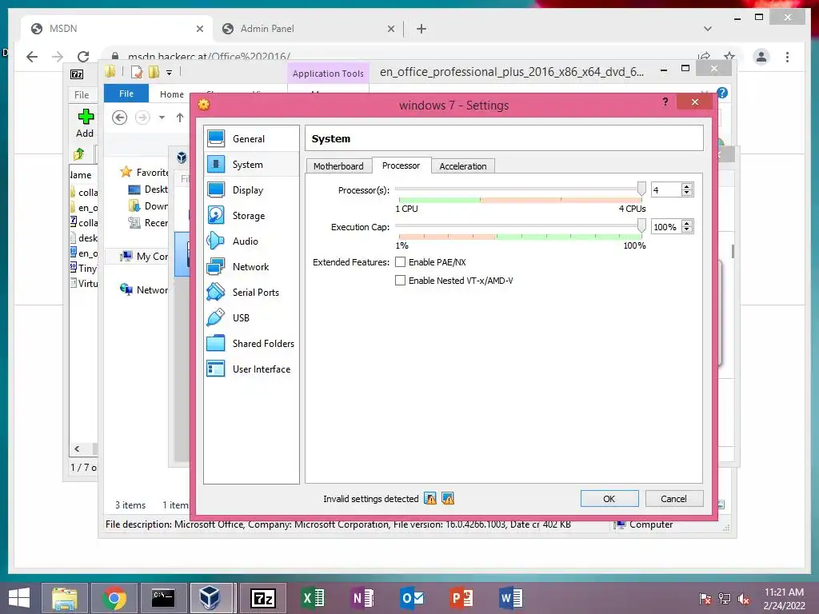The height and width of the screenshot is (614, 819).
Task: Enable Nested VT-x/AMD-V checkbox
Action: tap(400, 281)
